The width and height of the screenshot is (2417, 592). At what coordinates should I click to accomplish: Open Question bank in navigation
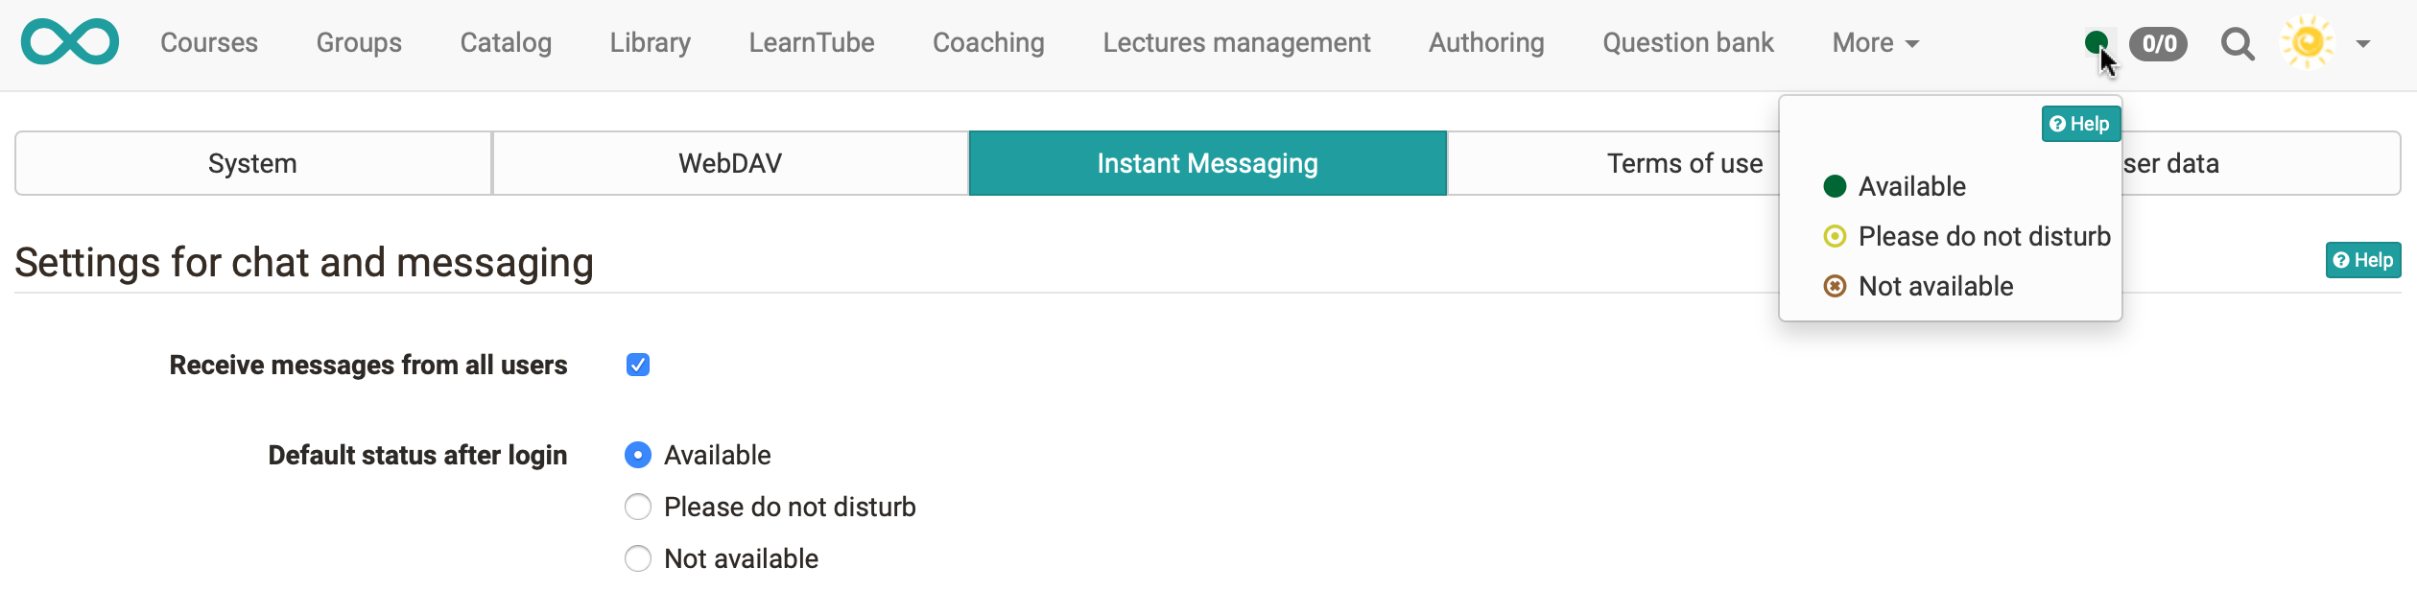(1688, 43)
